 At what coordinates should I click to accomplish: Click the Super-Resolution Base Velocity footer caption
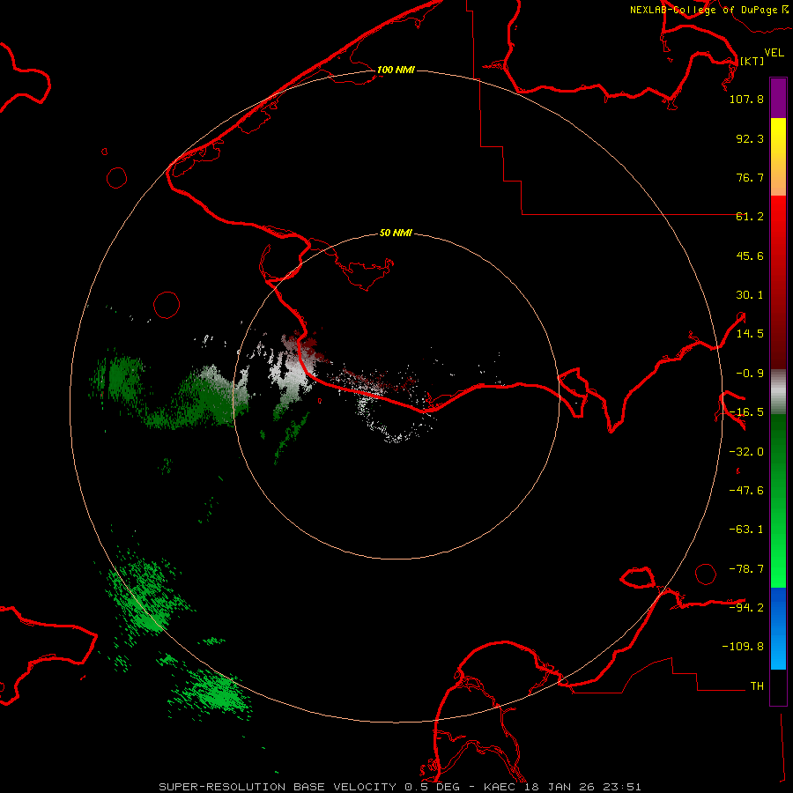click(x=400, y=787)
